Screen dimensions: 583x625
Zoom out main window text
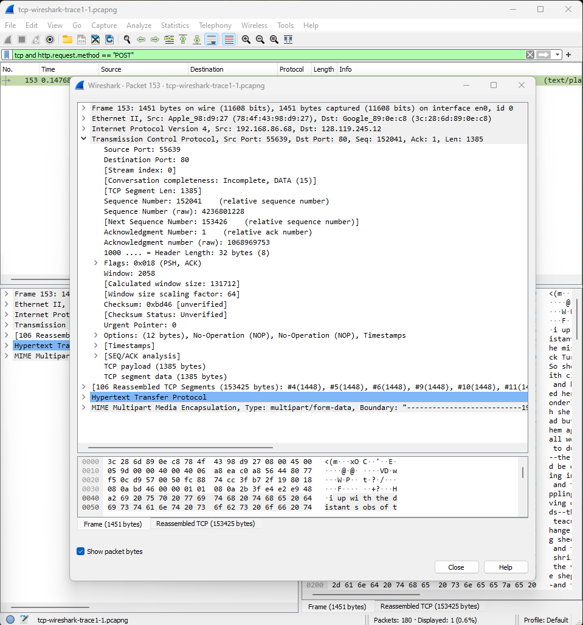tap(260, 39)
